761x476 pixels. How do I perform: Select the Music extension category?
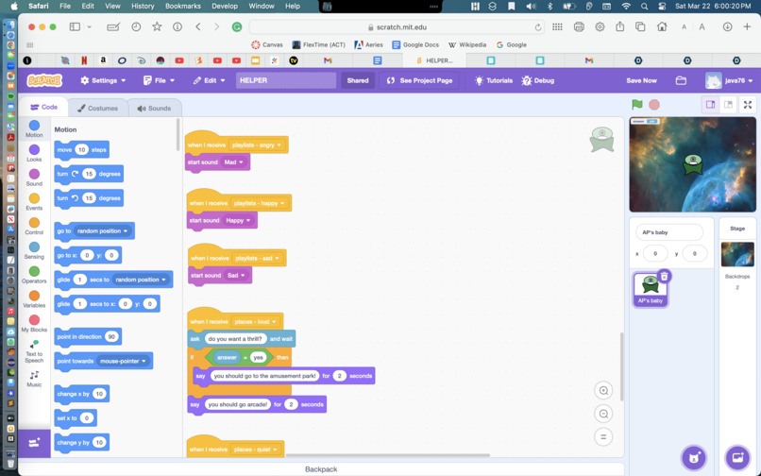[34, 379]
